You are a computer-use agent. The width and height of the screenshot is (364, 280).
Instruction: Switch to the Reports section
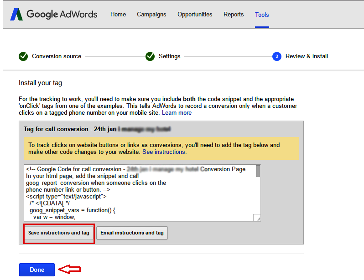pyautogui.click(x=234, y=15)
